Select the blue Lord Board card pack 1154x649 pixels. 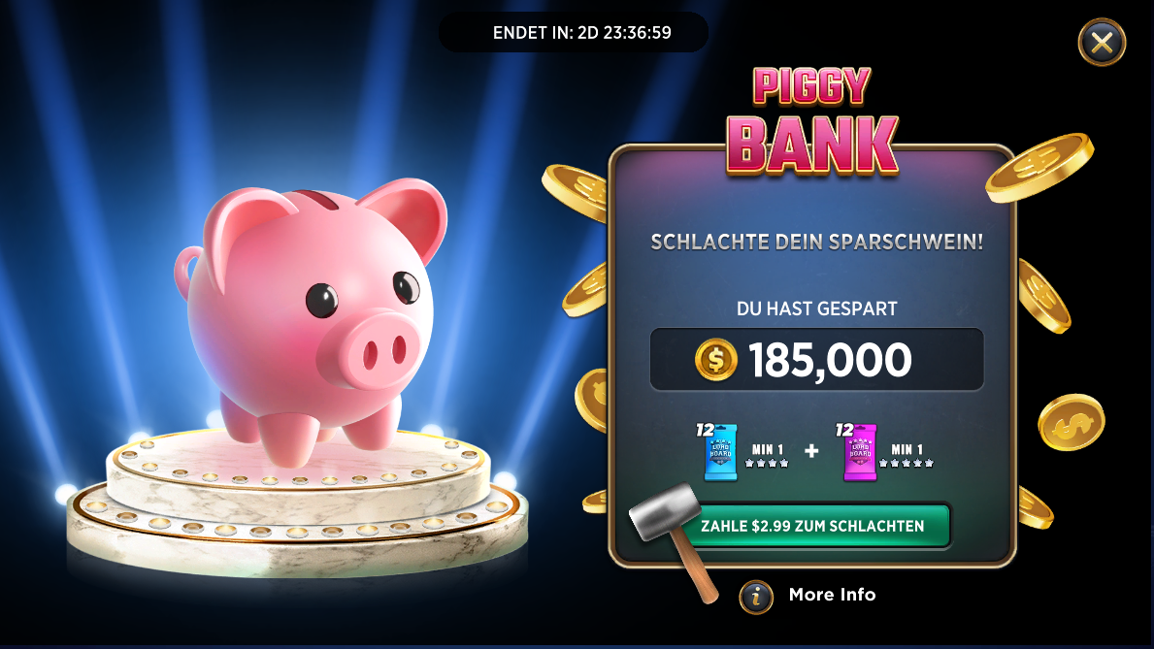coord(720,451)
